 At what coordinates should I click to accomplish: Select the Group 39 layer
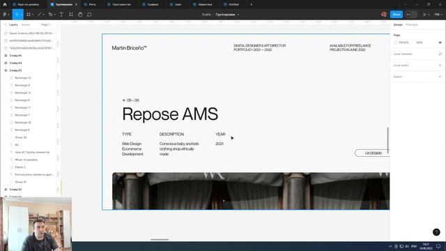click(20, 137)
